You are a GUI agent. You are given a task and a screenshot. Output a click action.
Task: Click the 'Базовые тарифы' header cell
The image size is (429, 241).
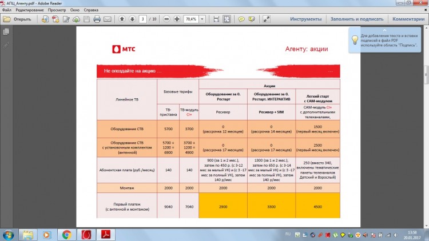pyautogui.click(x=178, y=92)
